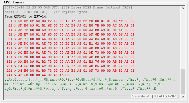
Task: Click the scrollbar down arrow in KISS Frames
Action: click(x=183, y=97)
